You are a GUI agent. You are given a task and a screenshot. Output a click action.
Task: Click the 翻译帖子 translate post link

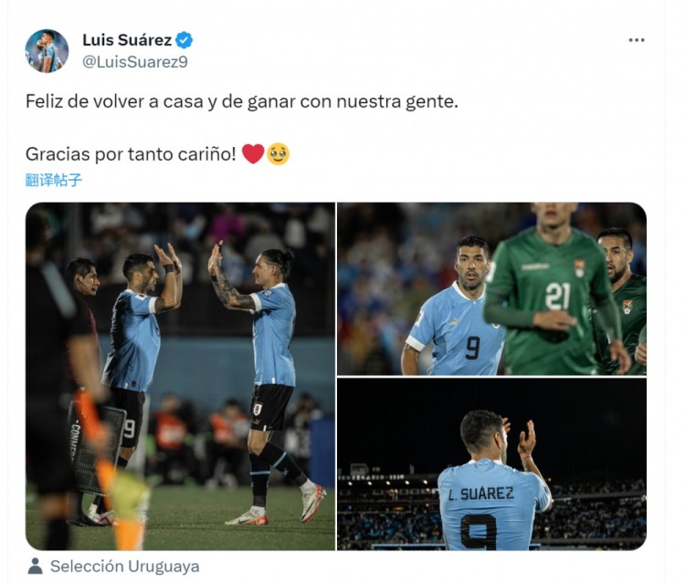(53, 180)
